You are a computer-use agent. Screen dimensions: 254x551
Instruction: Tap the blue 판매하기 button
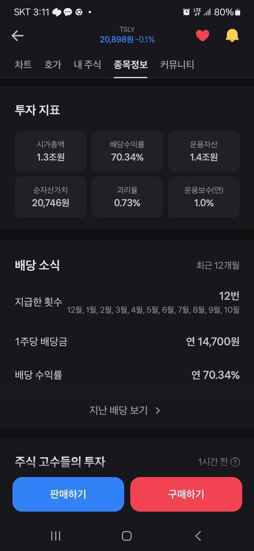tap(68, 494)
